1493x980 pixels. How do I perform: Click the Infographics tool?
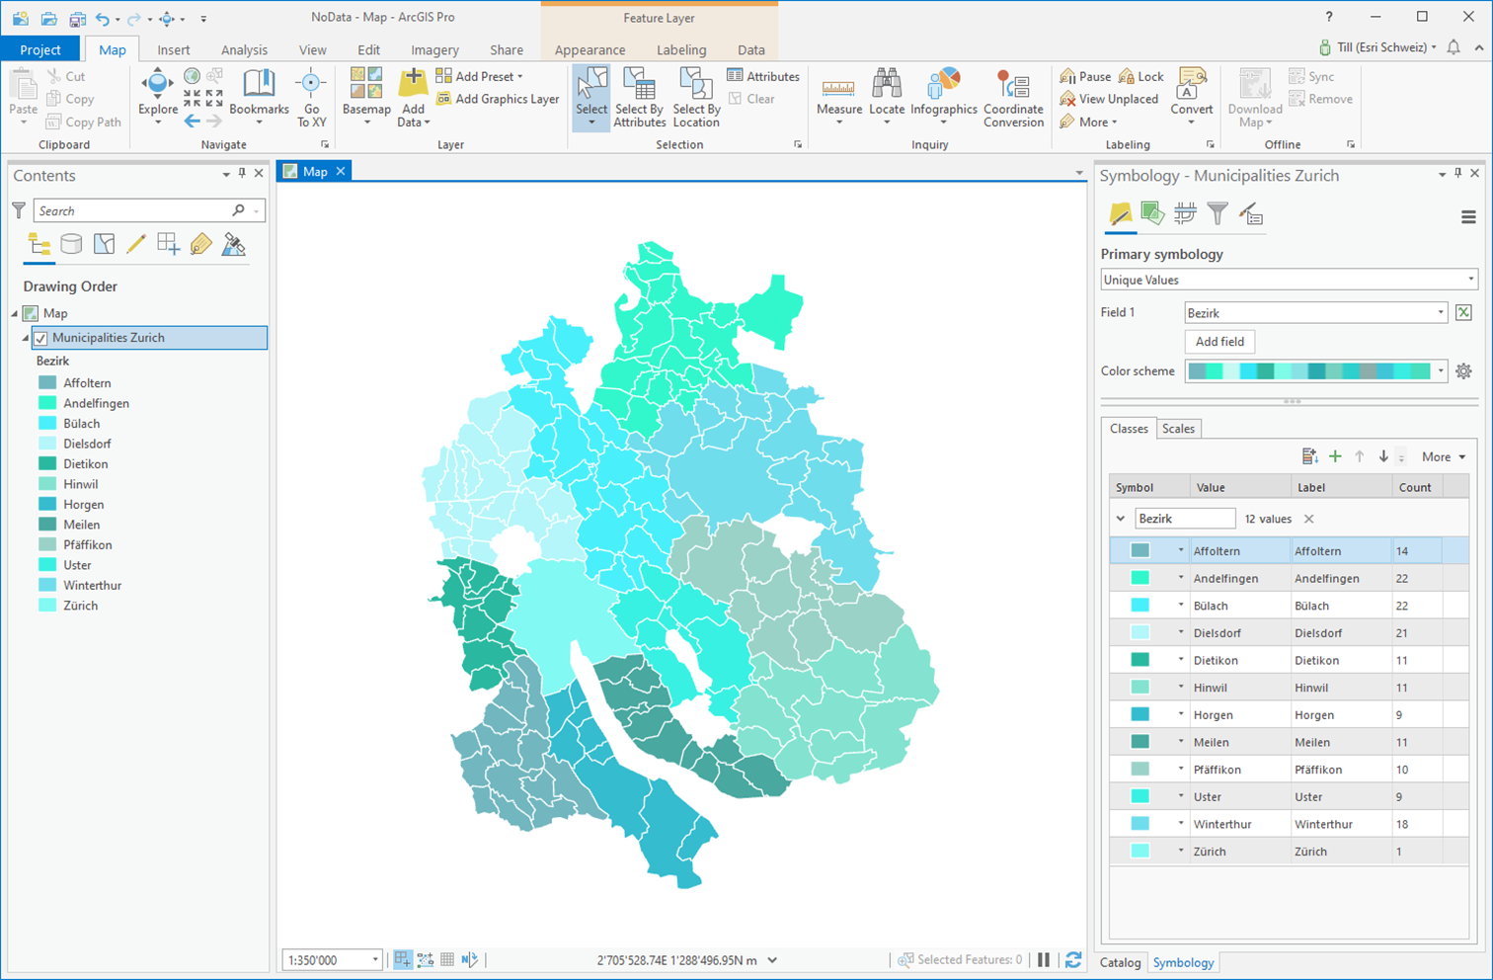943,97
